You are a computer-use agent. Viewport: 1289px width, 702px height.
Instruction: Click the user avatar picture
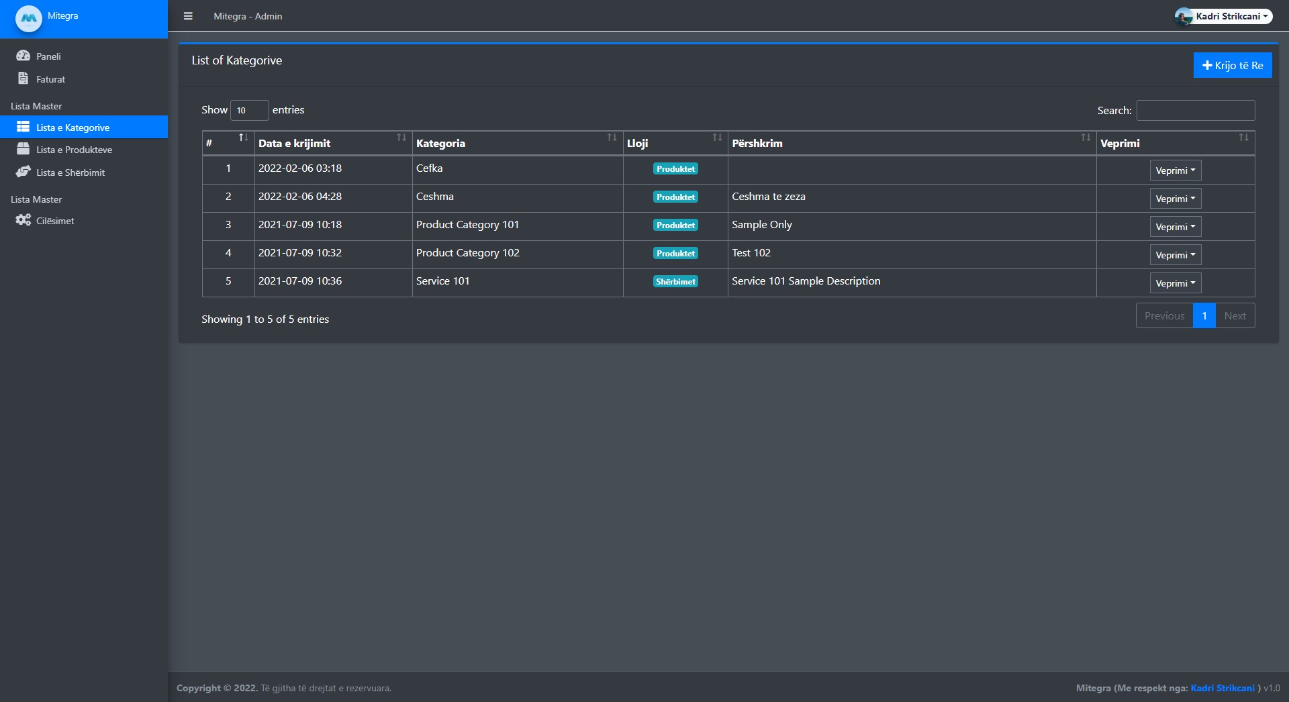pyautogui.click(x=1184, y=17)
